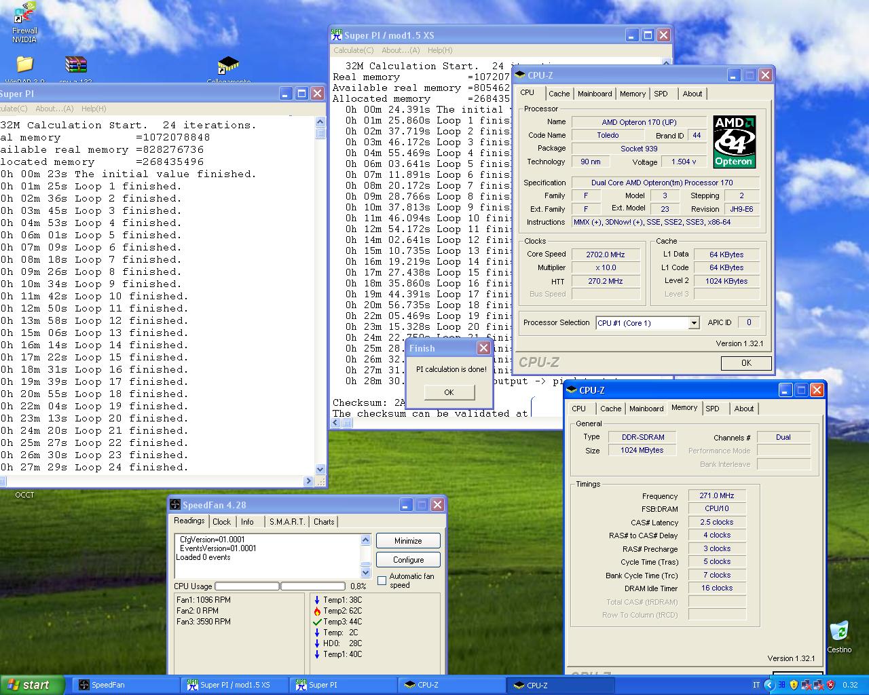Open the Charts tab in SpeedFan

click(x=324, y=522)
